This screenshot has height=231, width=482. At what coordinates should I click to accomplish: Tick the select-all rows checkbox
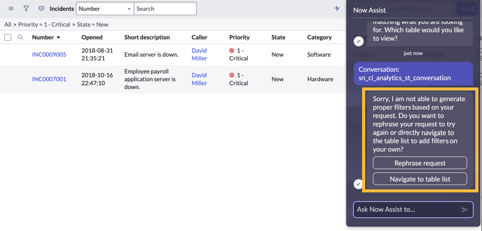[x=8, y=37]
